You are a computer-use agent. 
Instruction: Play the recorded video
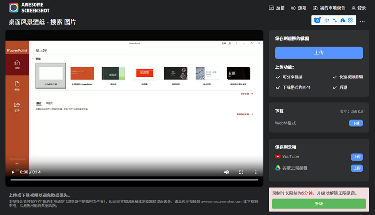pos(13,172)
